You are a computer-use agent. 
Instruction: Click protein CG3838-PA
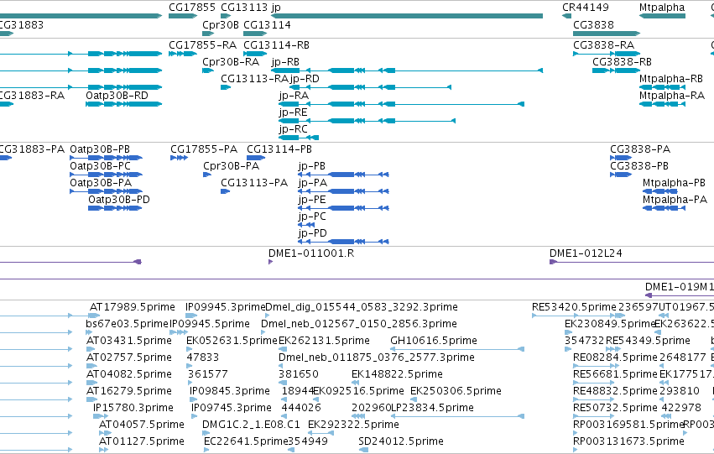640,149
